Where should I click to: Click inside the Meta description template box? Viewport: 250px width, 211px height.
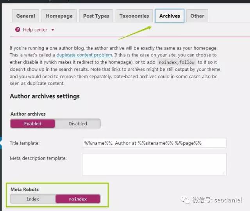(154, 164)
